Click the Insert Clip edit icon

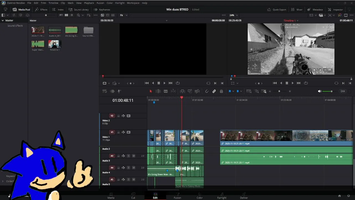pyautogui.click(x=182, y=91)
